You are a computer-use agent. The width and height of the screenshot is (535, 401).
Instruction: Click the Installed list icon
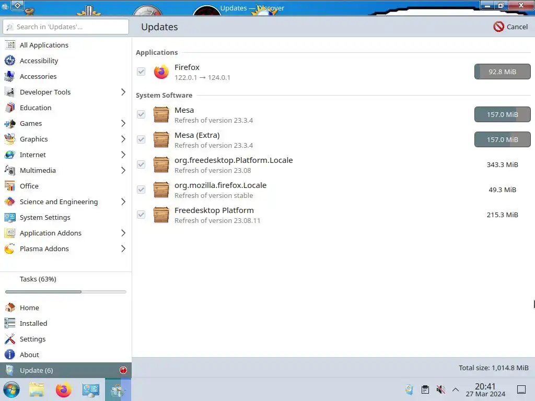[10, 323]
